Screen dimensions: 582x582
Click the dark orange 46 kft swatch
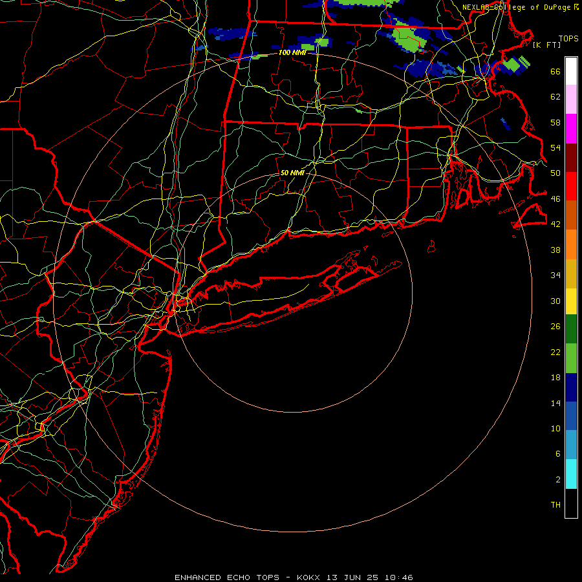571,215
